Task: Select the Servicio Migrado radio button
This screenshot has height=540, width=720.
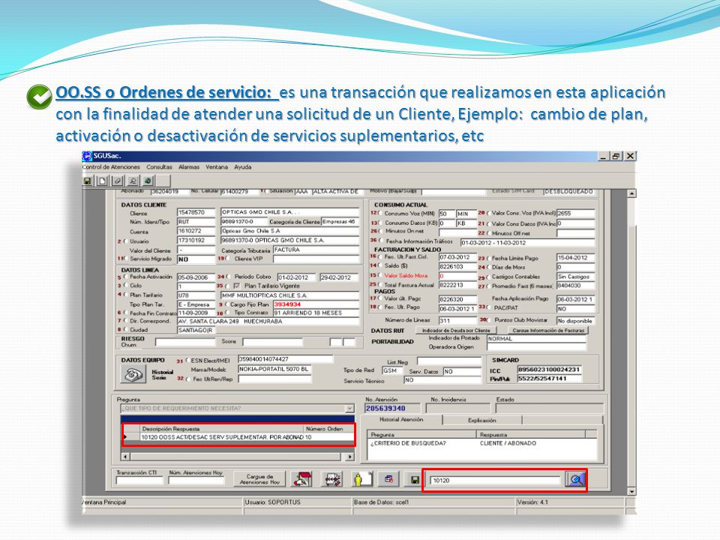Action: pyautogui.click(x=125, y=259)
